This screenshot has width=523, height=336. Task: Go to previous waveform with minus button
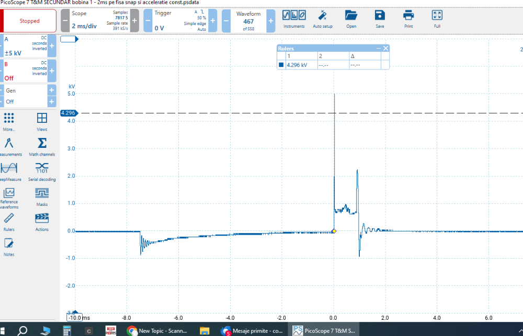(x=226, y=21)
